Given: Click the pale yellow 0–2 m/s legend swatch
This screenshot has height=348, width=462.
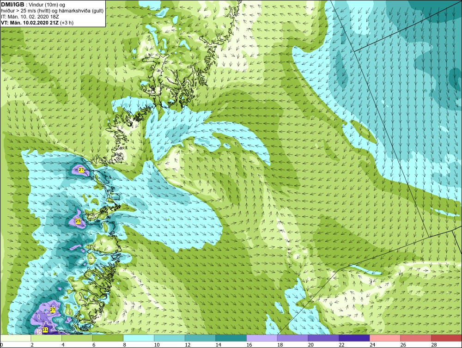Looking at the screenshot, I should [15, 338].
